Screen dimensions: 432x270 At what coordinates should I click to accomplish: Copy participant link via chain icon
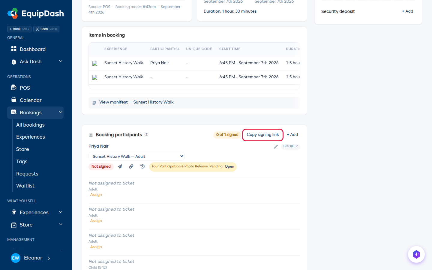(131, 166)
